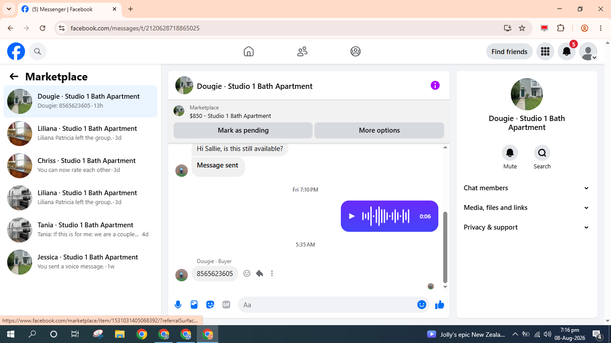Open Windows Task View on taskbar
The height and width of the screenshot is (343, 611).
(x=75, y=334)
